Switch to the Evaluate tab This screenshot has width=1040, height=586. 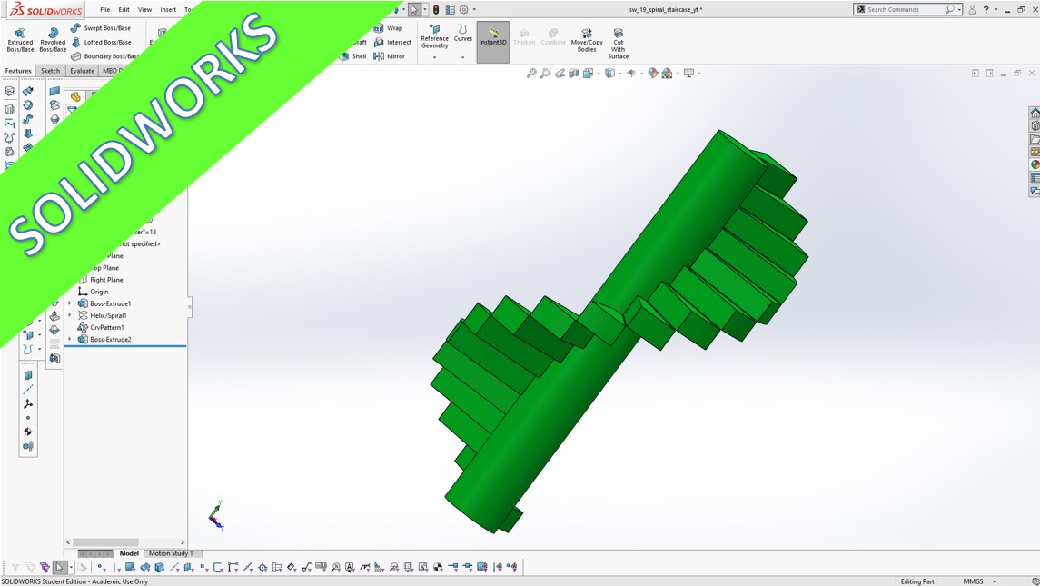(83, 70)
